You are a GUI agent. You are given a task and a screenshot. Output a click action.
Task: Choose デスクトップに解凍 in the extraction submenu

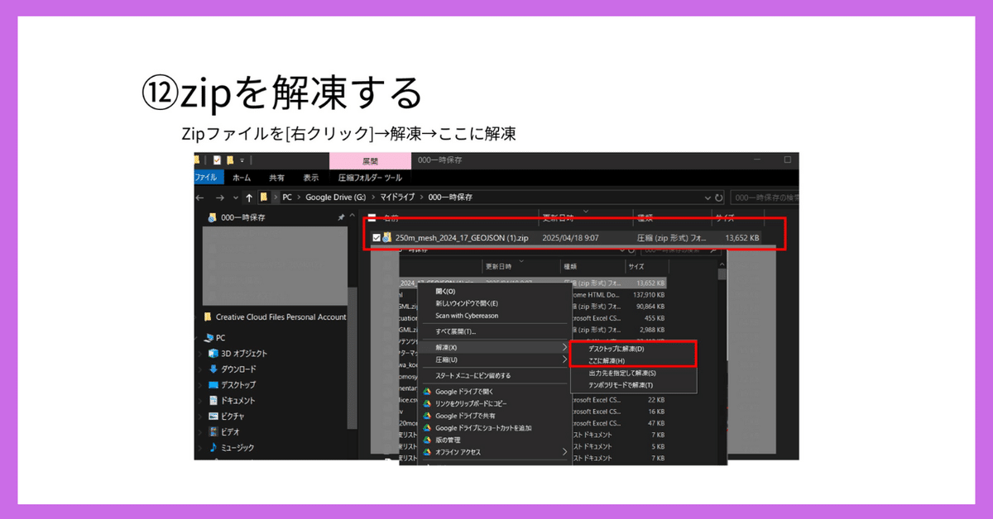615,348
